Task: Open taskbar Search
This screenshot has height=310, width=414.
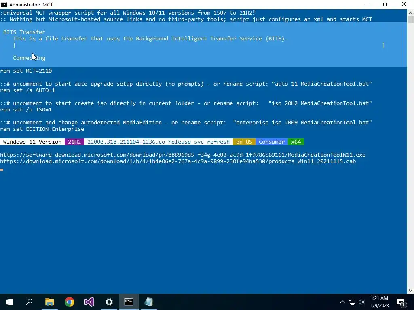Action: (29, 302)
